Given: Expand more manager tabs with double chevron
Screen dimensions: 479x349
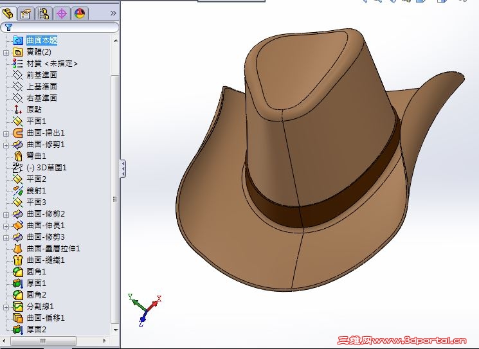Looking at the screenshot, I should click(113, 13).
